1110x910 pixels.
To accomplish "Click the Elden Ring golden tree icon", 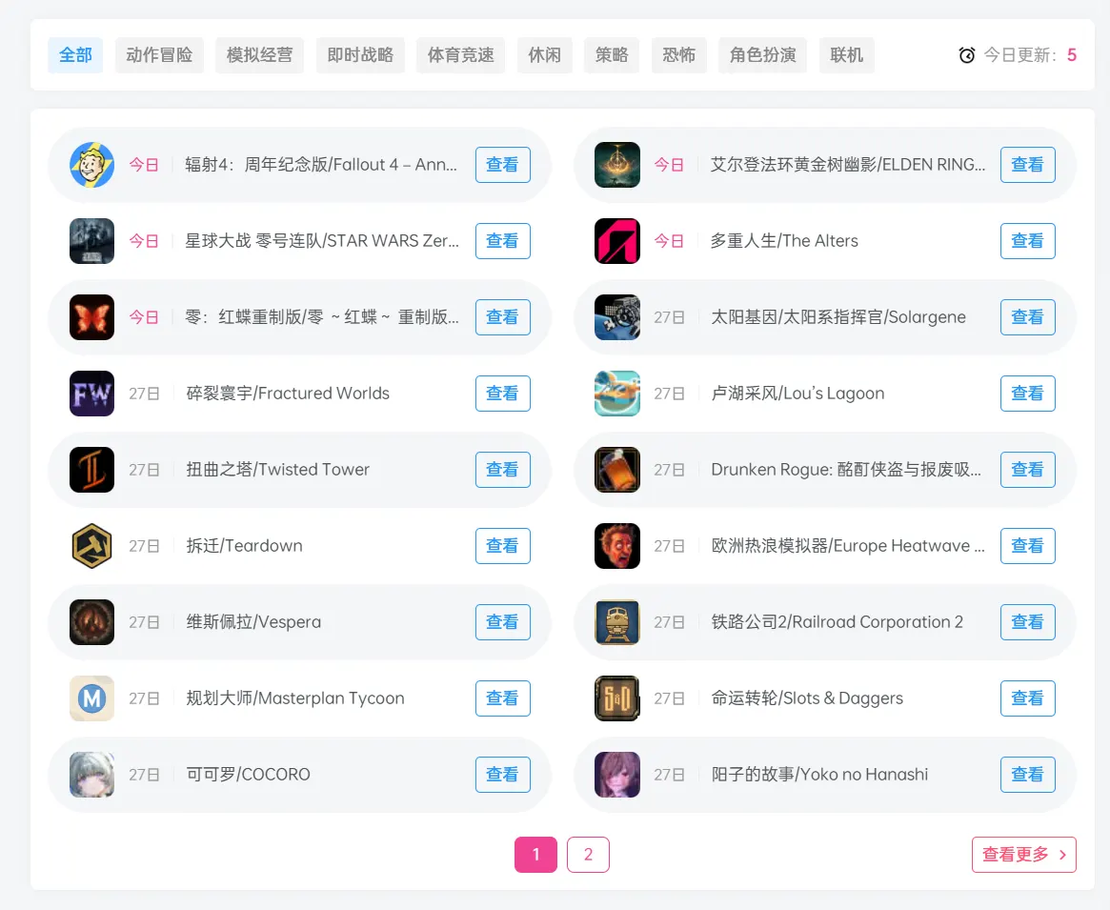I will click(x=617, y=165).
